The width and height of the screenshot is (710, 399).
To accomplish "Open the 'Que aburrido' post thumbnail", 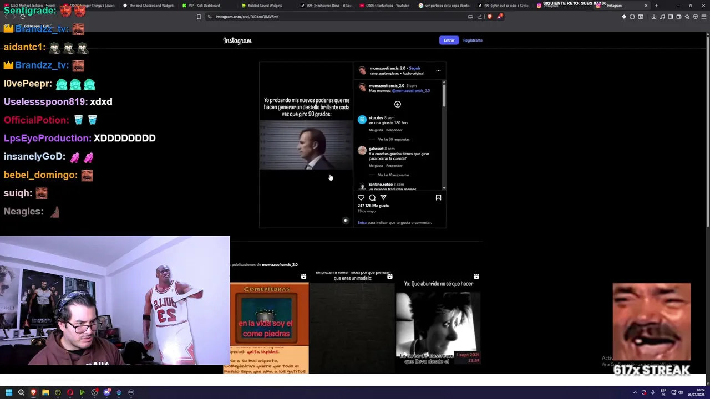I will coord(438,321).
